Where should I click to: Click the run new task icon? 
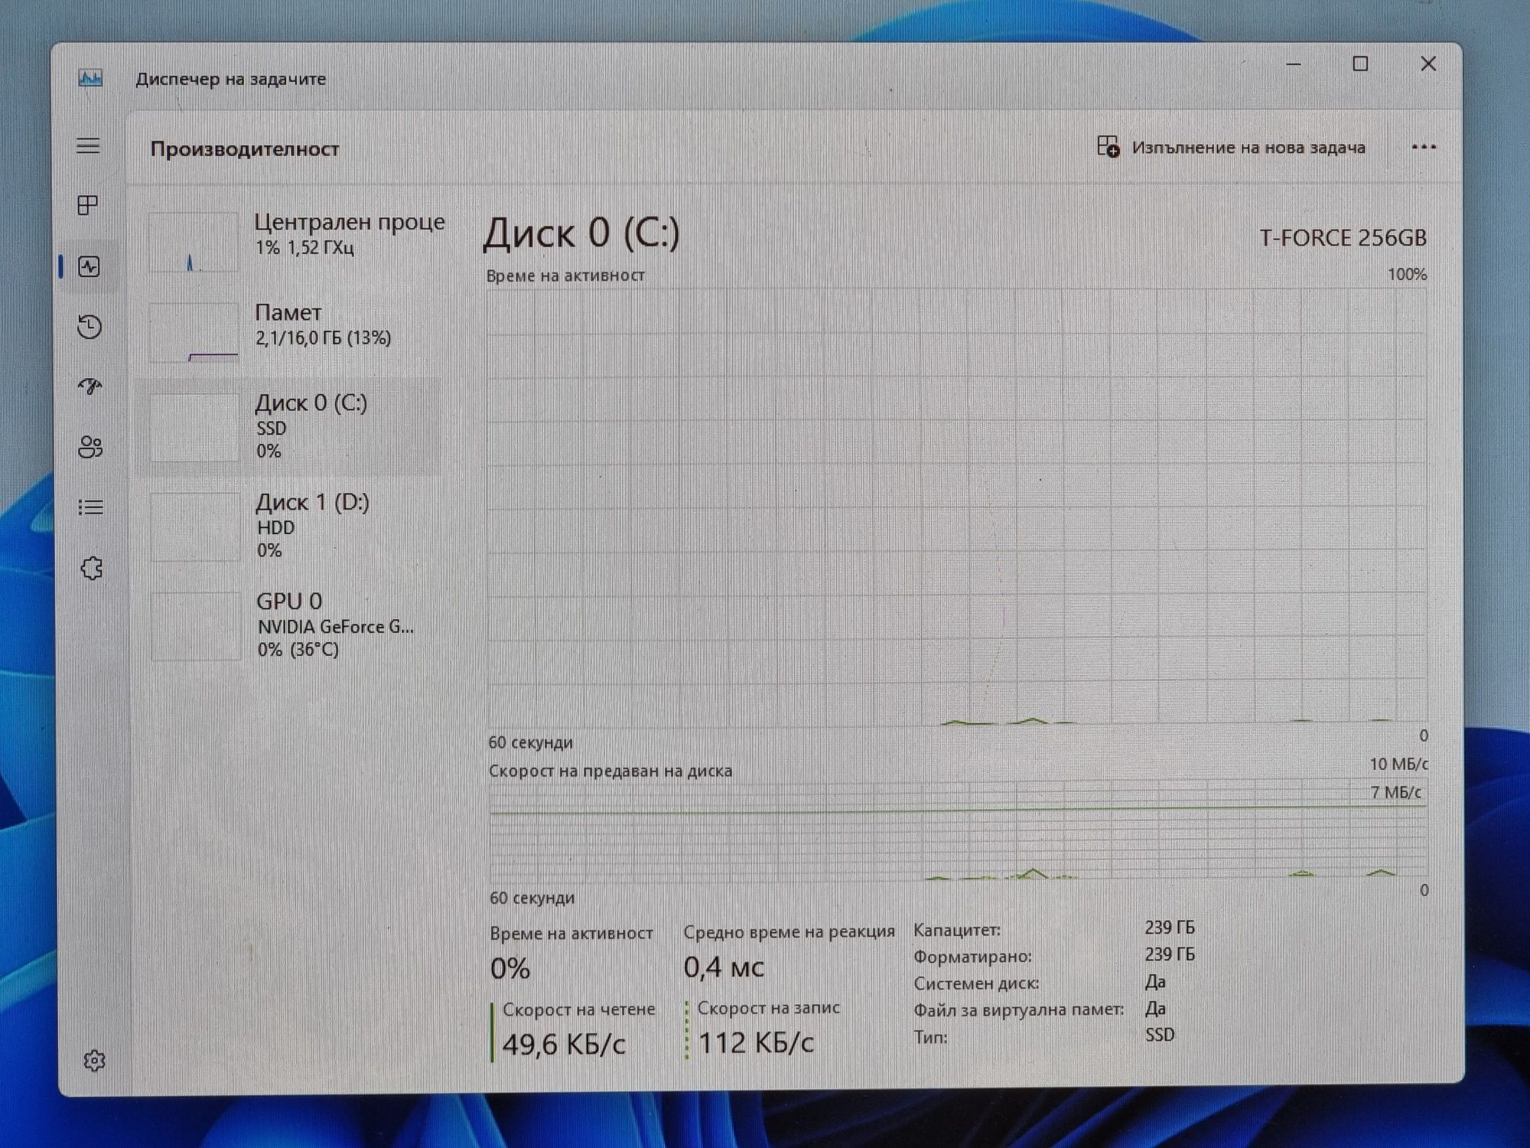[x=1108, y=146]
